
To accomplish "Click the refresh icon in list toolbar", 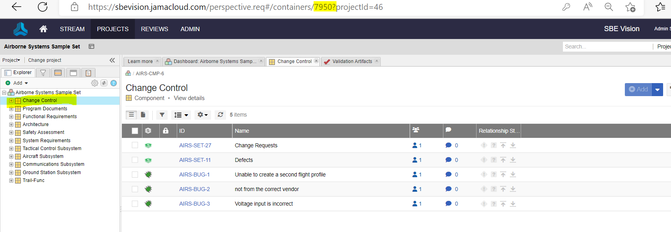I will 221,115.
